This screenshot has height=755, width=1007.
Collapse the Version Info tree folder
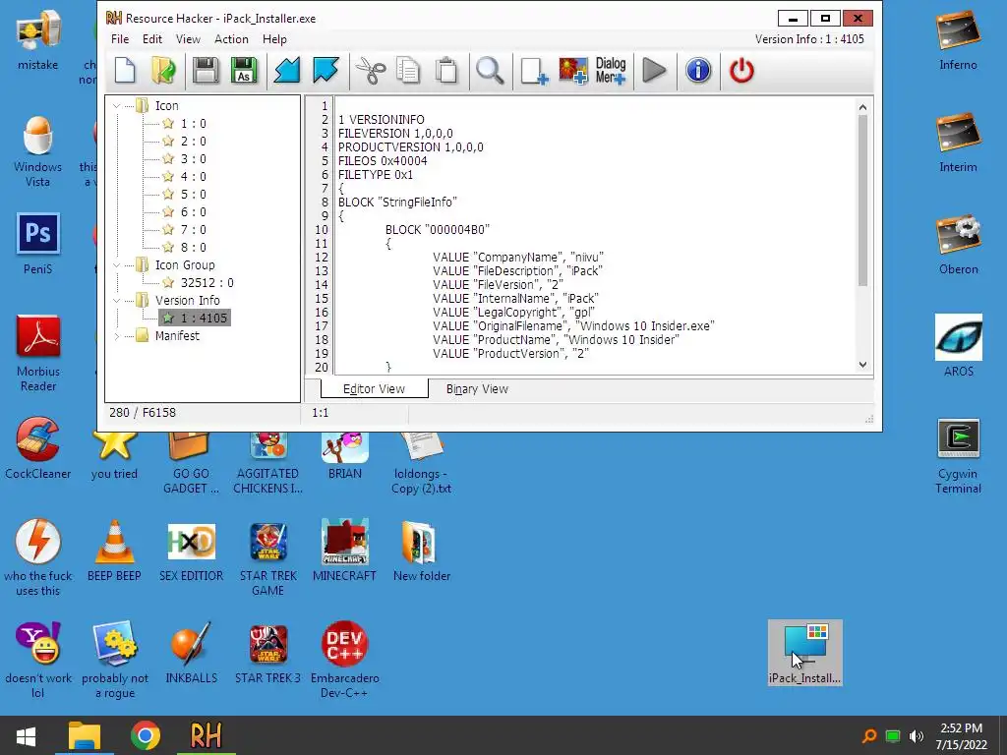click(117, 301)
